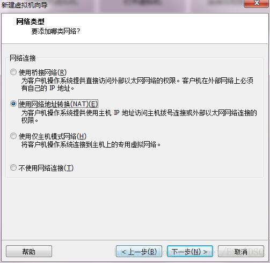Click the 不使用网络连接(T) label text

coord(46,168)
